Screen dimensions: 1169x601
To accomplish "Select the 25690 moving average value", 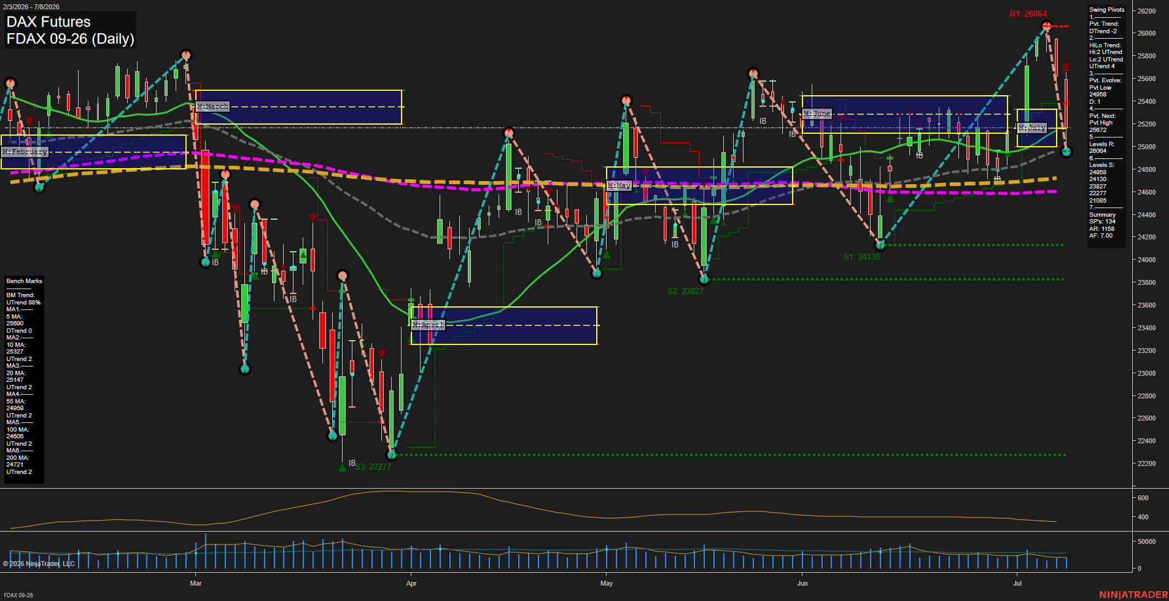I will (x=15, y=324).
